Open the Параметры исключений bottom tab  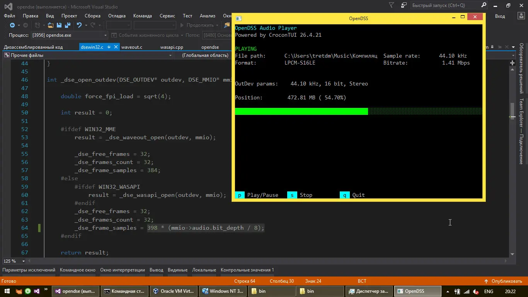pyautogui.click(x=29, y=270)
